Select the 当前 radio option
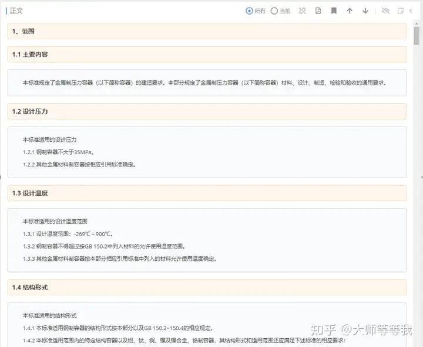The width and height of the screenshot is (423, 347). pyautogui.click(x=281, y=11)
